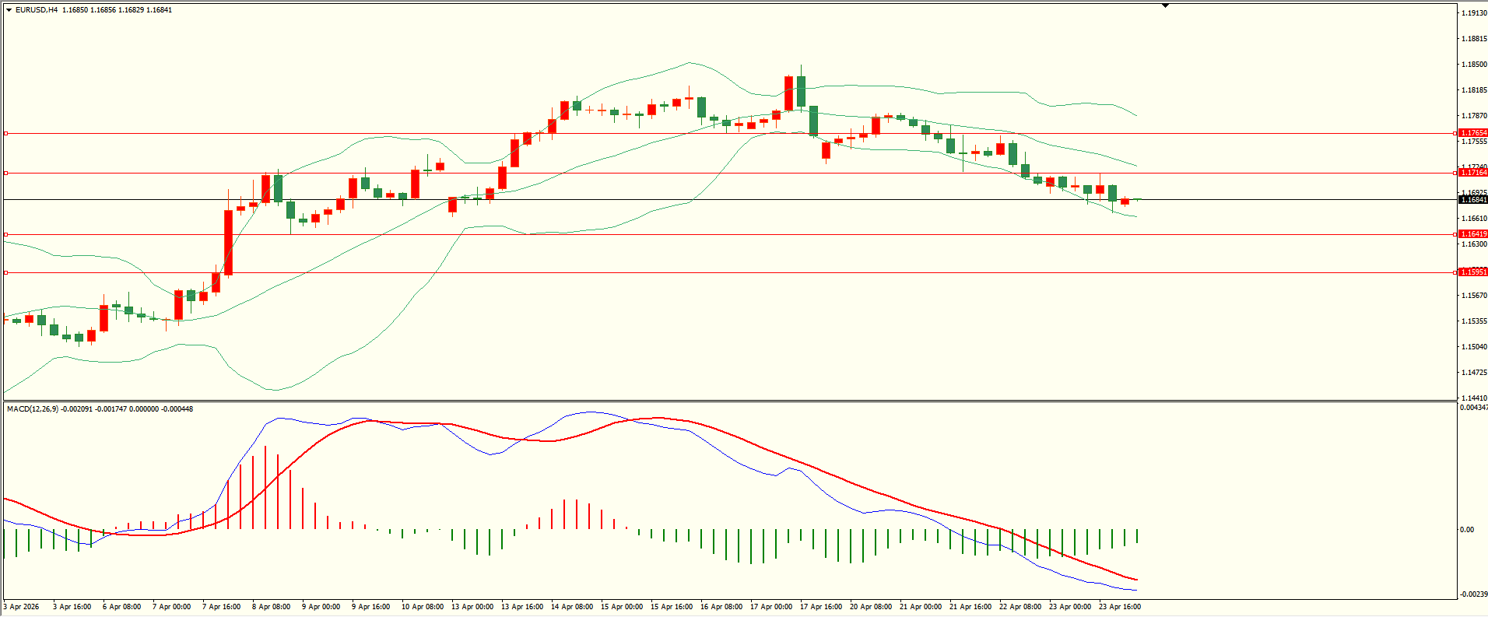1488x617 pixels.
Task: Click the 1.18500 price scale label
Action: [x=1474, y=65]
